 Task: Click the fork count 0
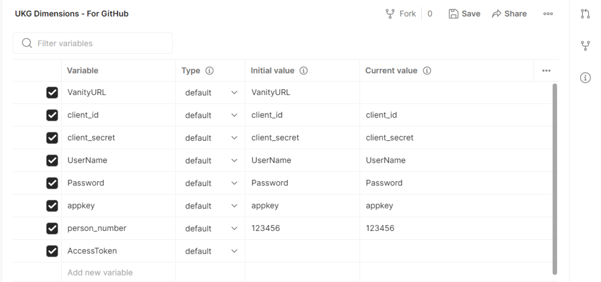click(430, 14)
